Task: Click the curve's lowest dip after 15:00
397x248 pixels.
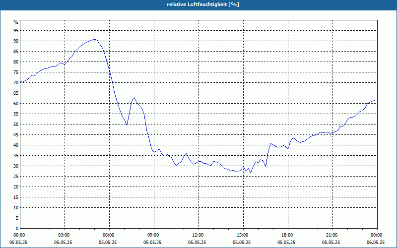Action: (251, 173)
